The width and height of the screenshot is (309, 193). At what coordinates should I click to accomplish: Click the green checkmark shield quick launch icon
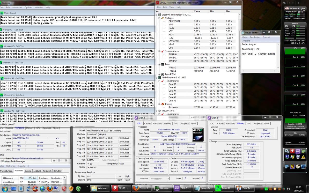(78, 188)
